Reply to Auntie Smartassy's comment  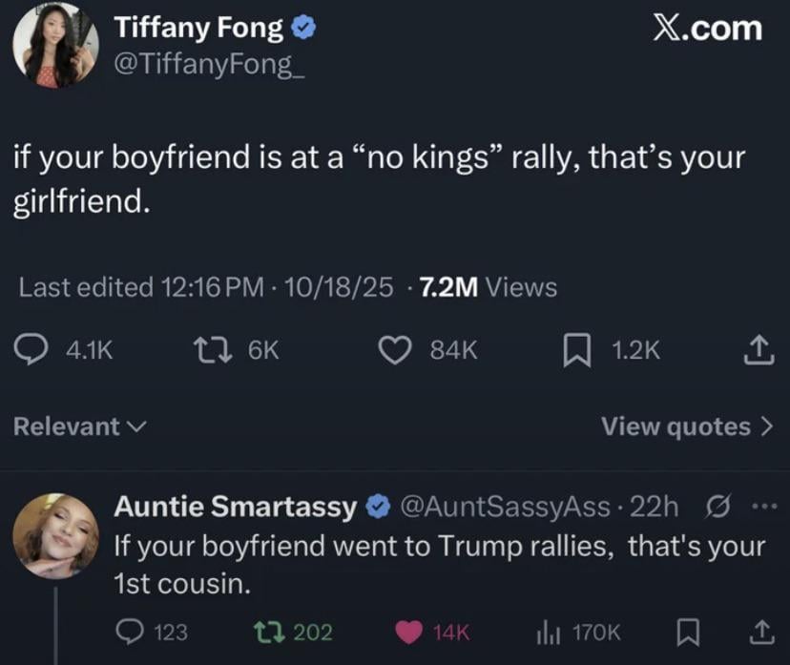tap(129, 632)
